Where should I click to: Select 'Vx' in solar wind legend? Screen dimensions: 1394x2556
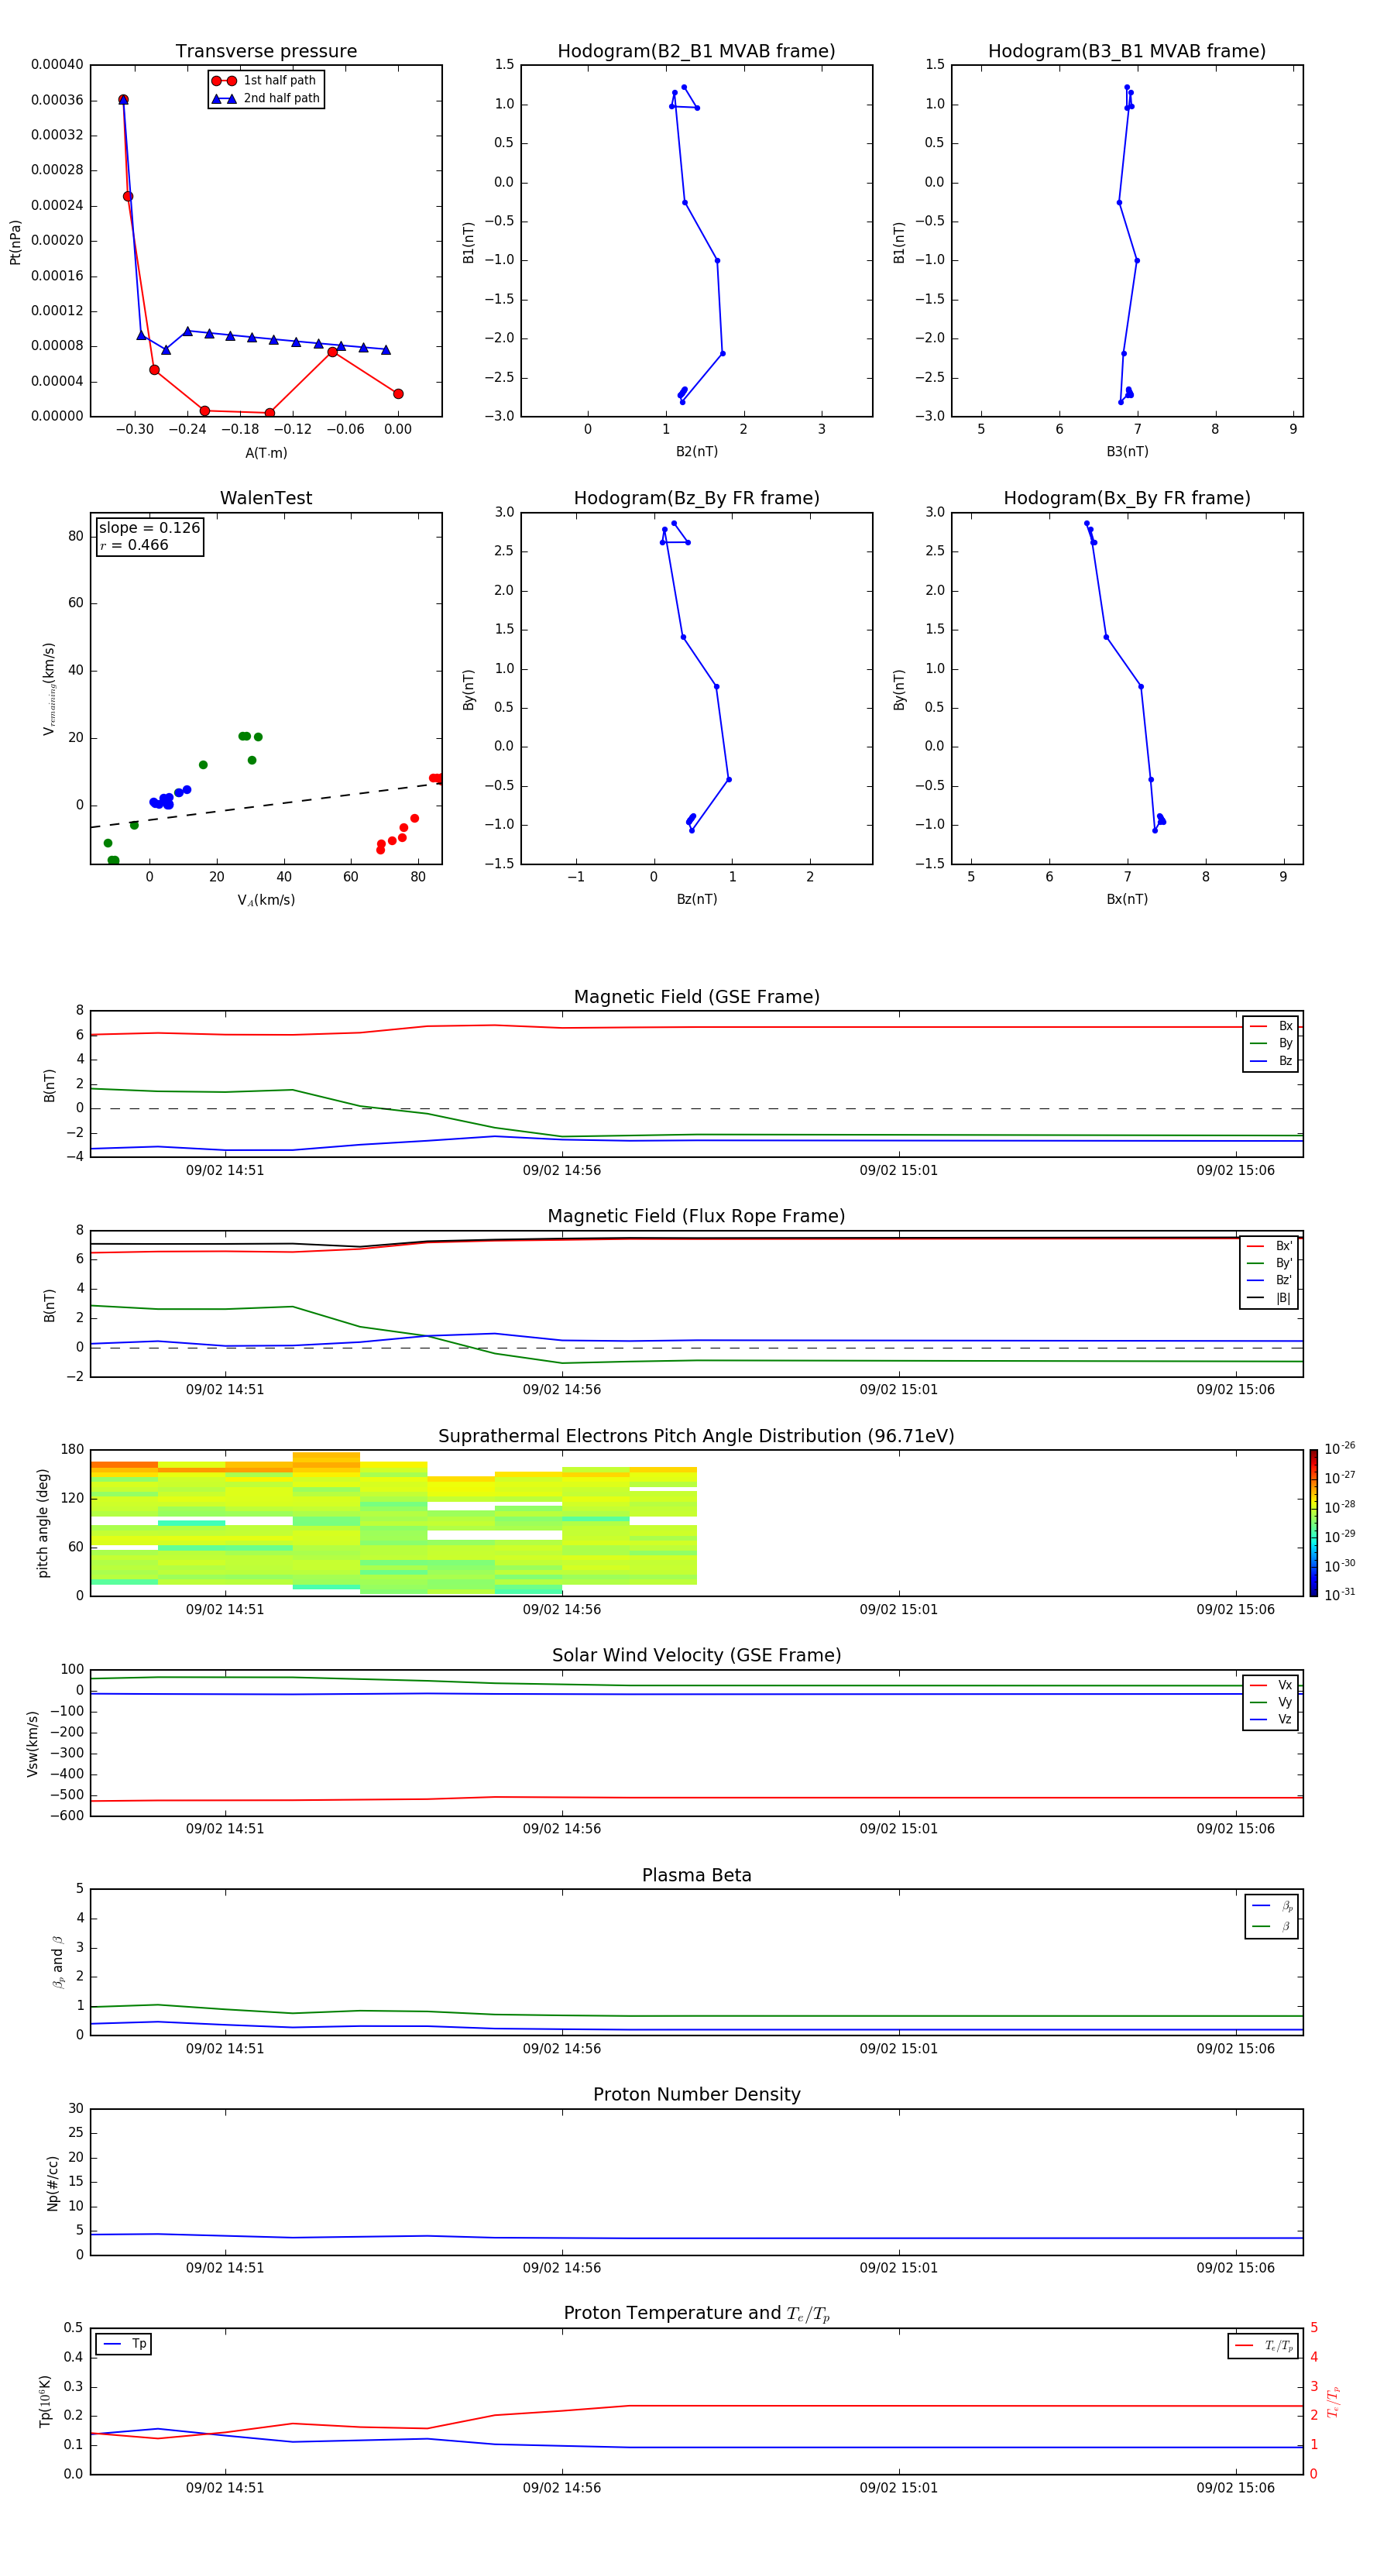coord(1271,1685)
